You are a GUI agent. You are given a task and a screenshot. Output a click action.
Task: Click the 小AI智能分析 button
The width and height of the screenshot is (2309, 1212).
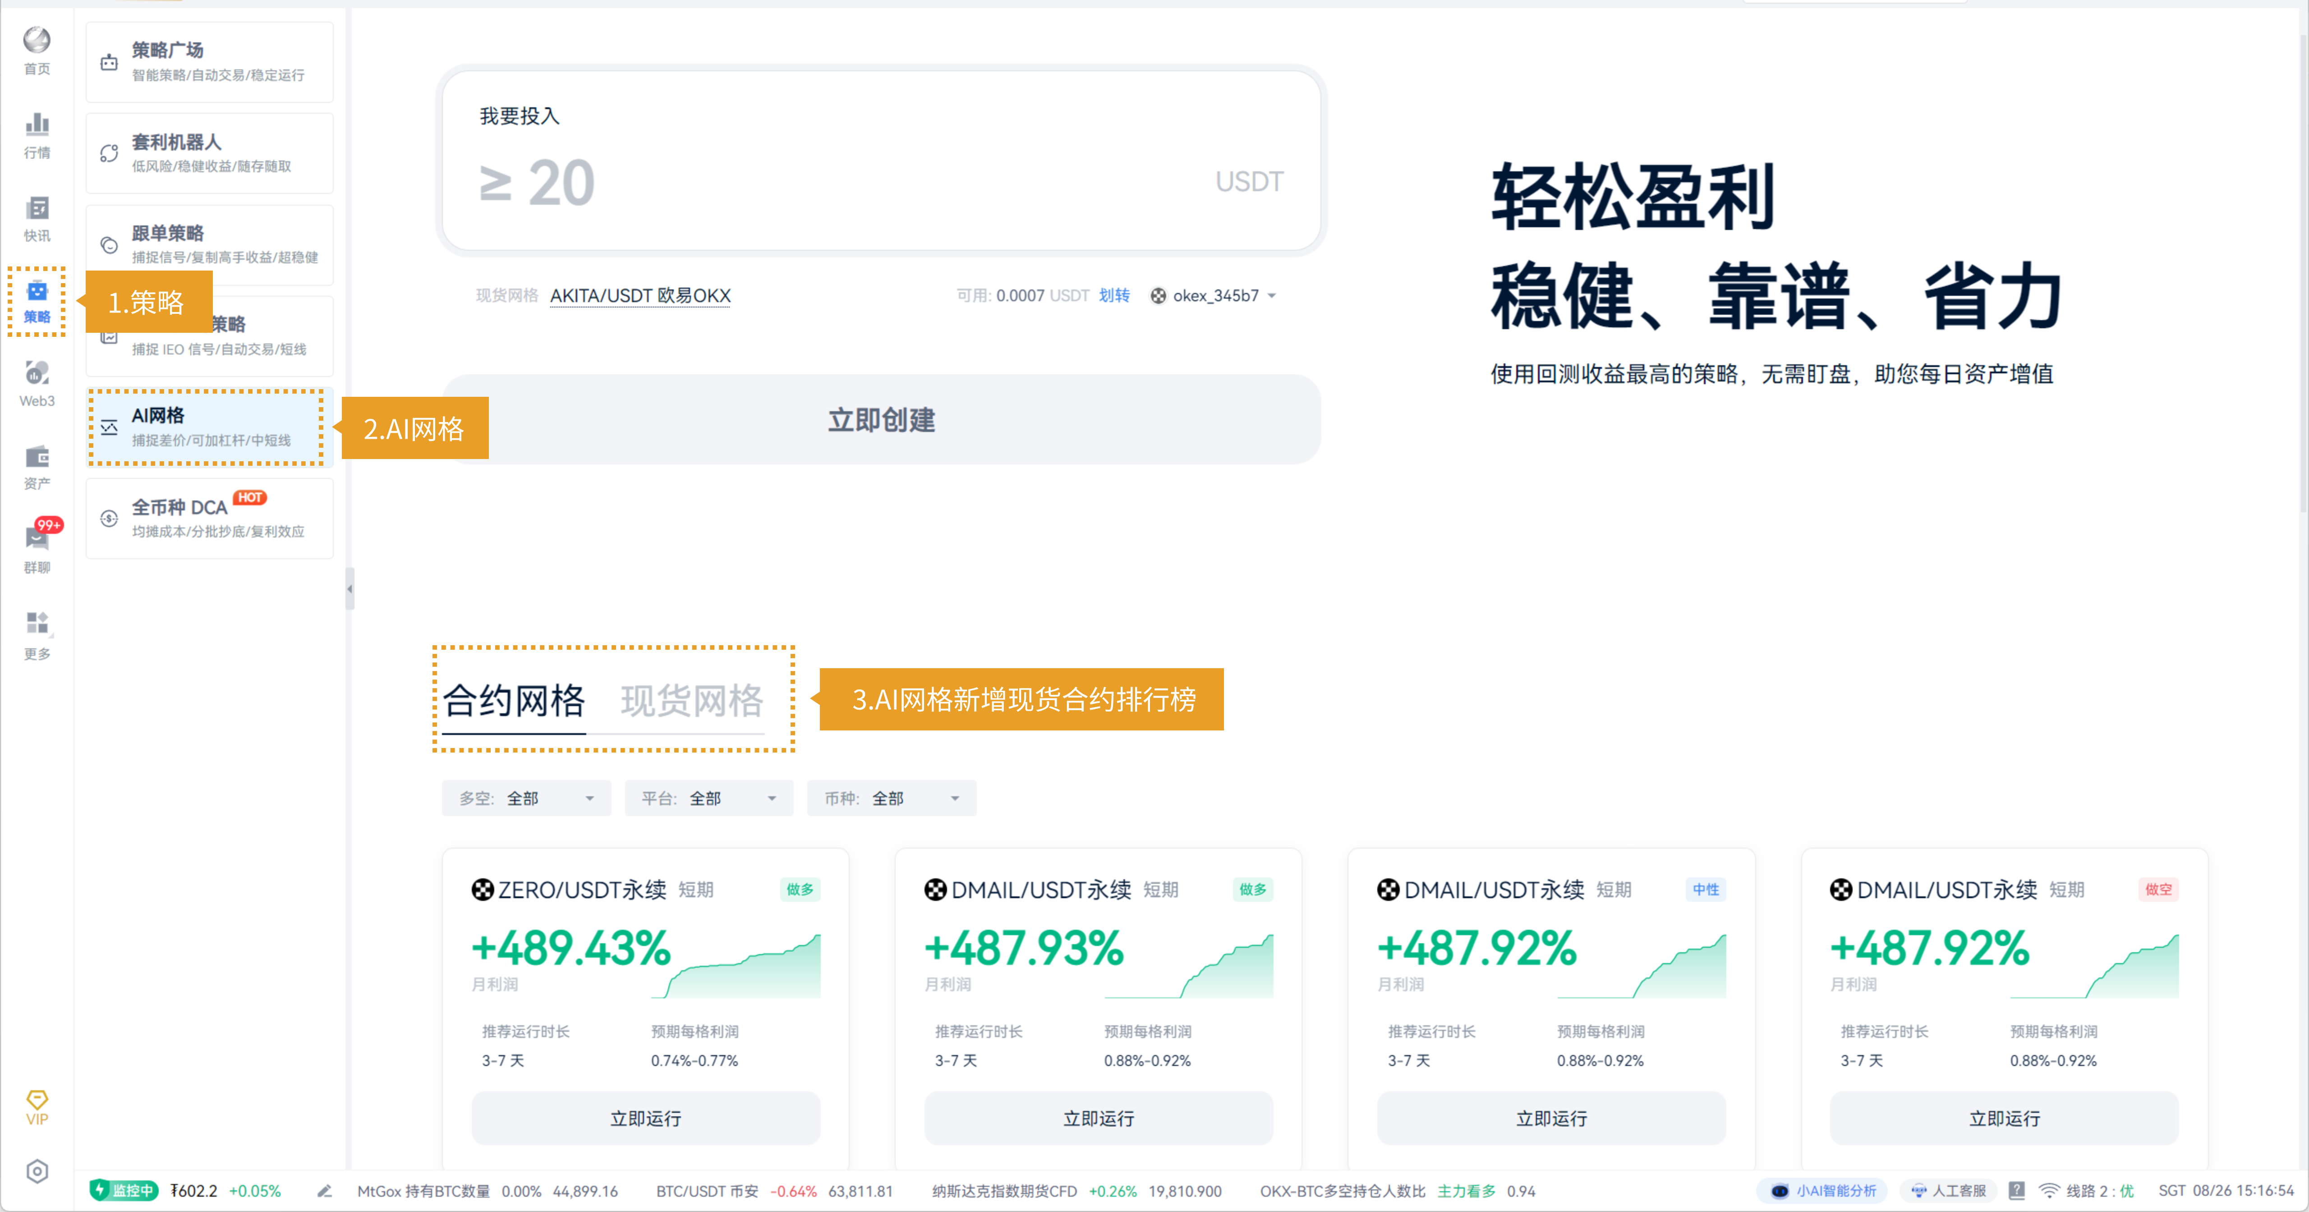1822,1190
